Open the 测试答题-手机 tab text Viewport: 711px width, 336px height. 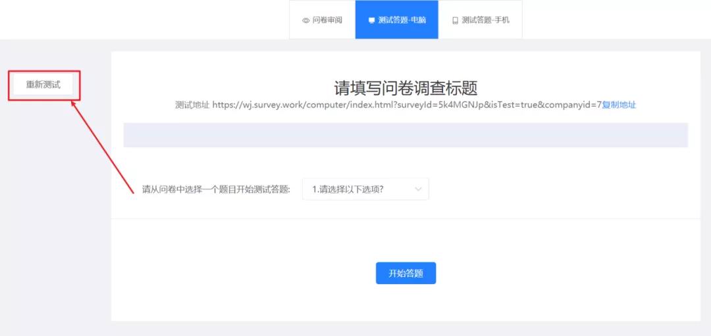tap(485, 20)
